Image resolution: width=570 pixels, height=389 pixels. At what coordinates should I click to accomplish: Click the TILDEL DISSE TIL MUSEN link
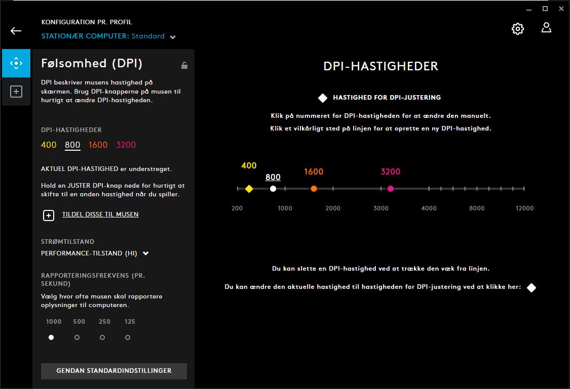point(100,214)
